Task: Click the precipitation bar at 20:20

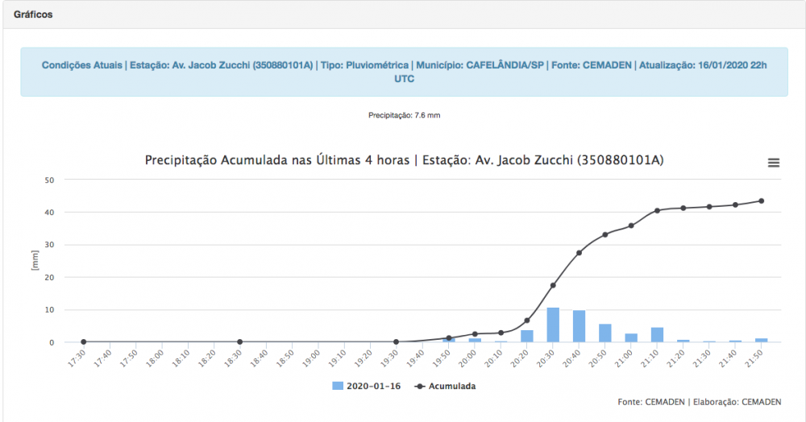Action: coord(527,336)
